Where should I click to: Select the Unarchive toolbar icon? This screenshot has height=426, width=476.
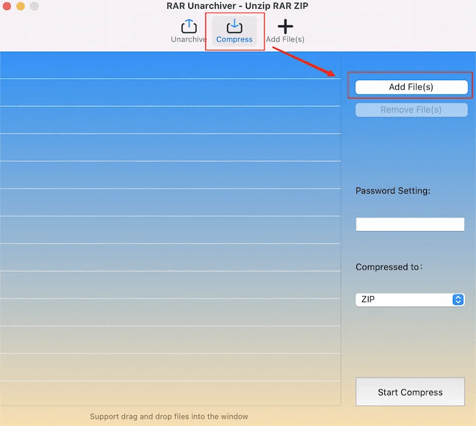point(188,31)
